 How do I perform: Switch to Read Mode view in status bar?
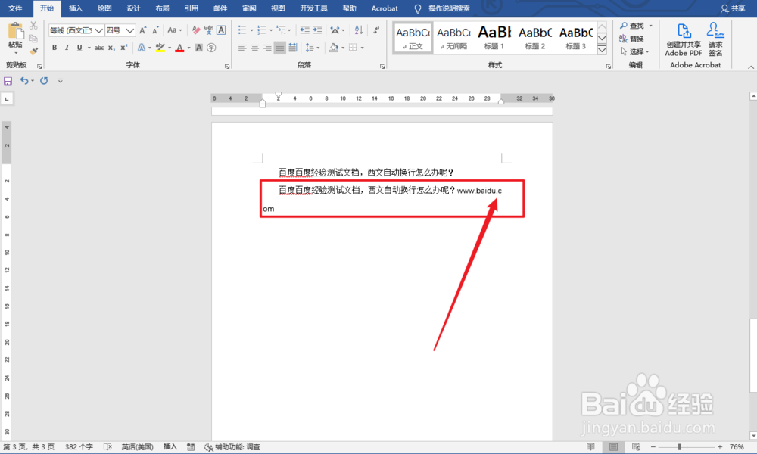click(x=590, y=446)
